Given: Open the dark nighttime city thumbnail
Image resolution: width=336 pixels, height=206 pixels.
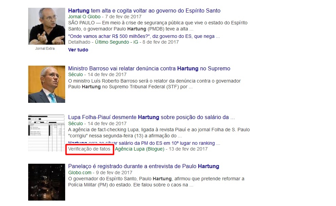Looking at the screenshot, I should [x=46, y=182].
